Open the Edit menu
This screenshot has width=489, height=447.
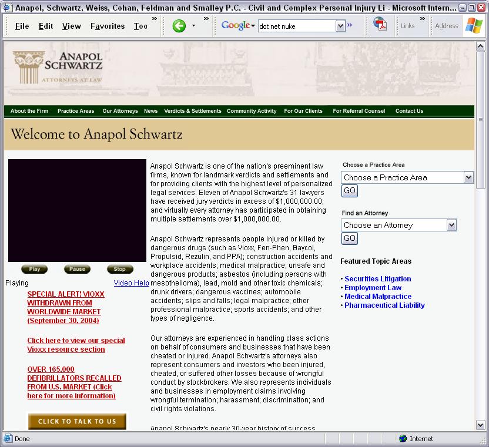(x=46, y=26)
